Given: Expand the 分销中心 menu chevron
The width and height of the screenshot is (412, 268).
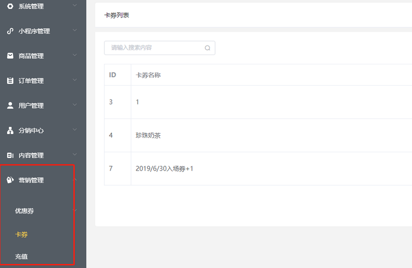Looking at the screenshot, I should [x=75, y=130].
